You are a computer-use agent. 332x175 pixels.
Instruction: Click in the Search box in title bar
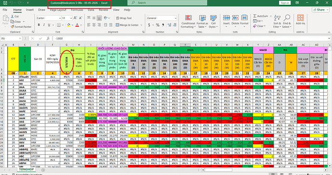[x=167, y=3]
